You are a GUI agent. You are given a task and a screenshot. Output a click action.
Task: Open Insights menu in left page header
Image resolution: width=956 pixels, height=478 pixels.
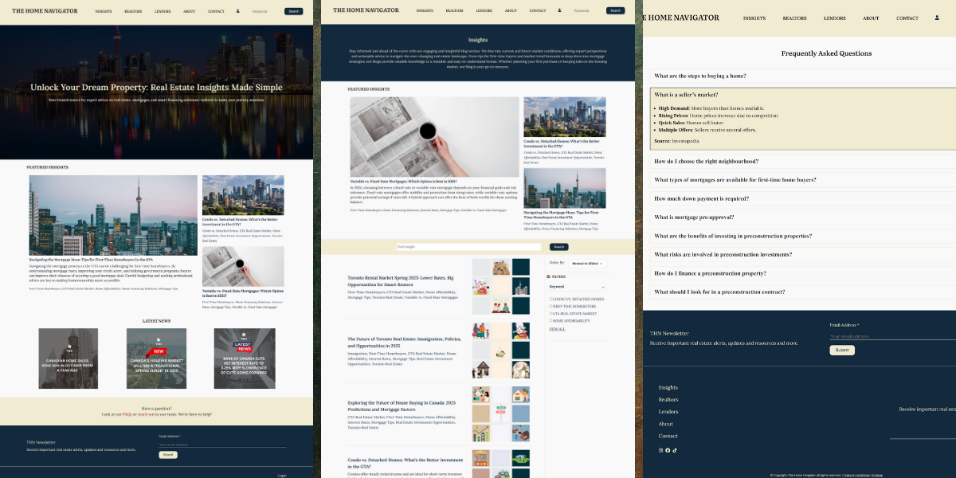point(104,12)
